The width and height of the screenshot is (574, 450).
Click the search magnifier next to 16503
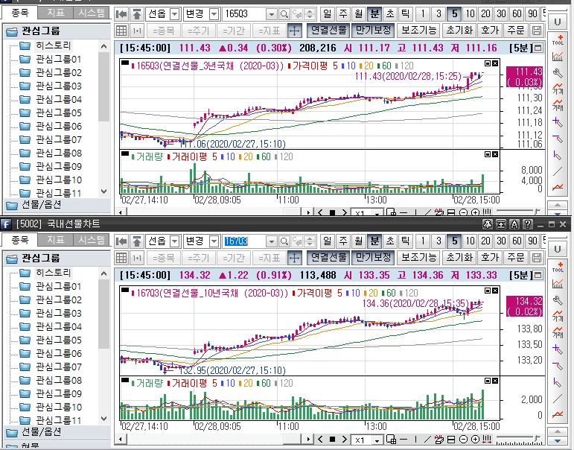click(284, 14)
